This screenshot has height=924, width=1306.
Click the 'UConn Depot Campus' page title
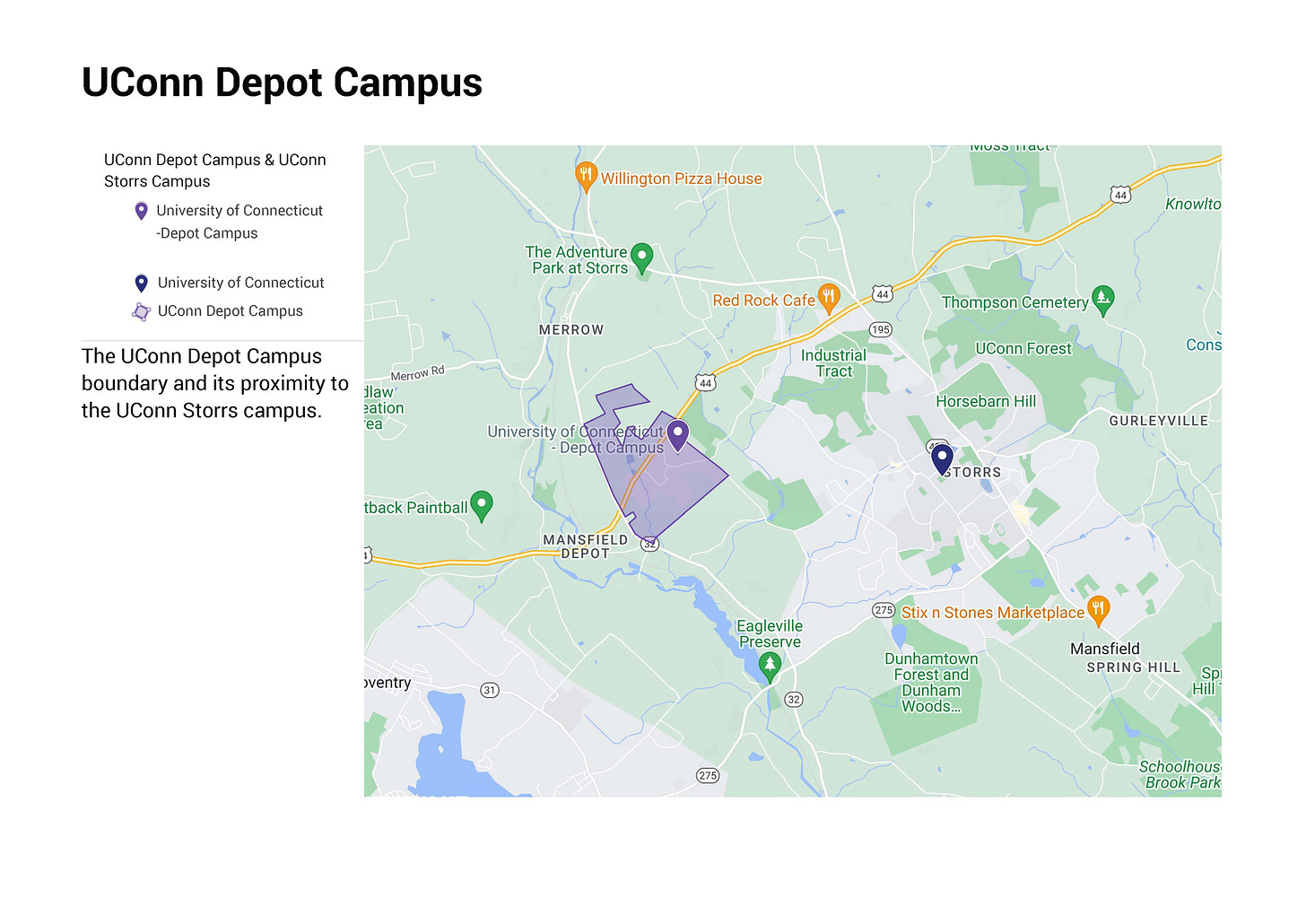283,83
